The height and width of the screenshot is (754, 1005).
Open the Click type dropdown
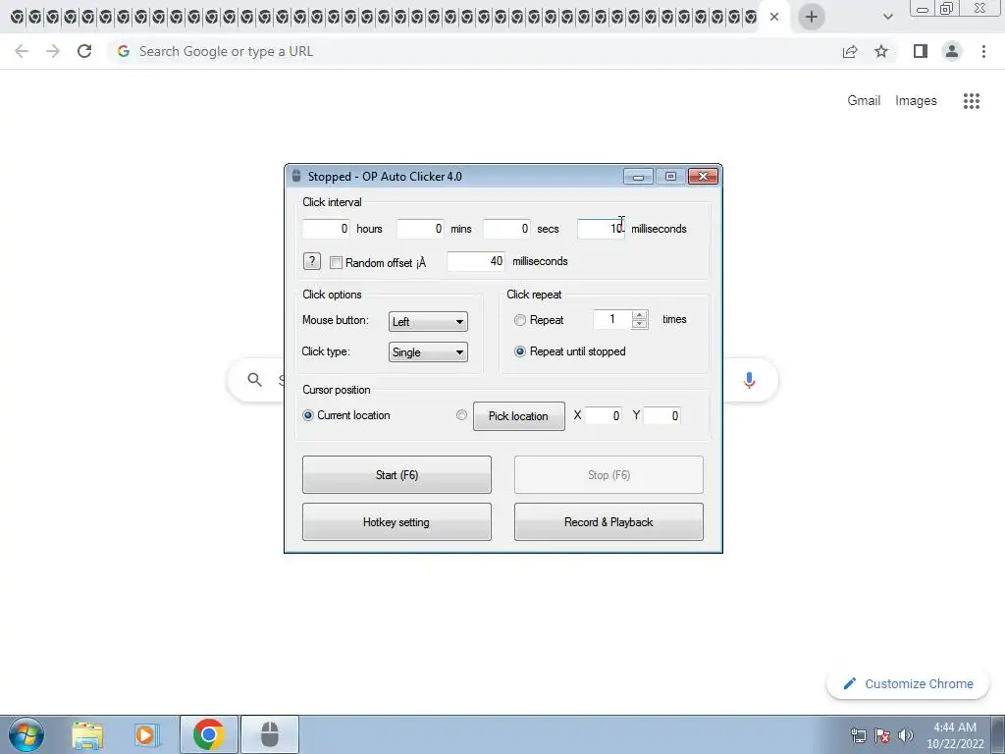(428, 352)
